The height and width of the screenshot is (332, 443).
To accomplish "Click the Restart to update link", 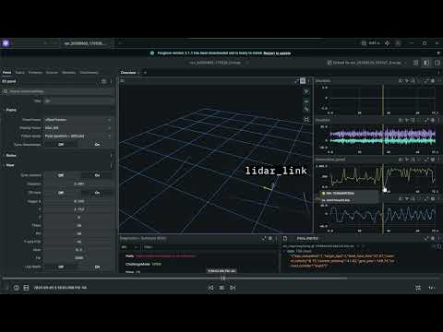I will pos(277,53).
